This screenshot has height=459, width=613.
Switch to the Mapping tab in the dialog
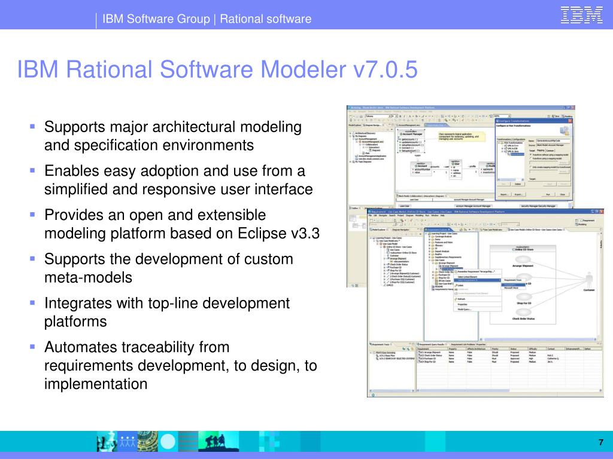(541, 150)
